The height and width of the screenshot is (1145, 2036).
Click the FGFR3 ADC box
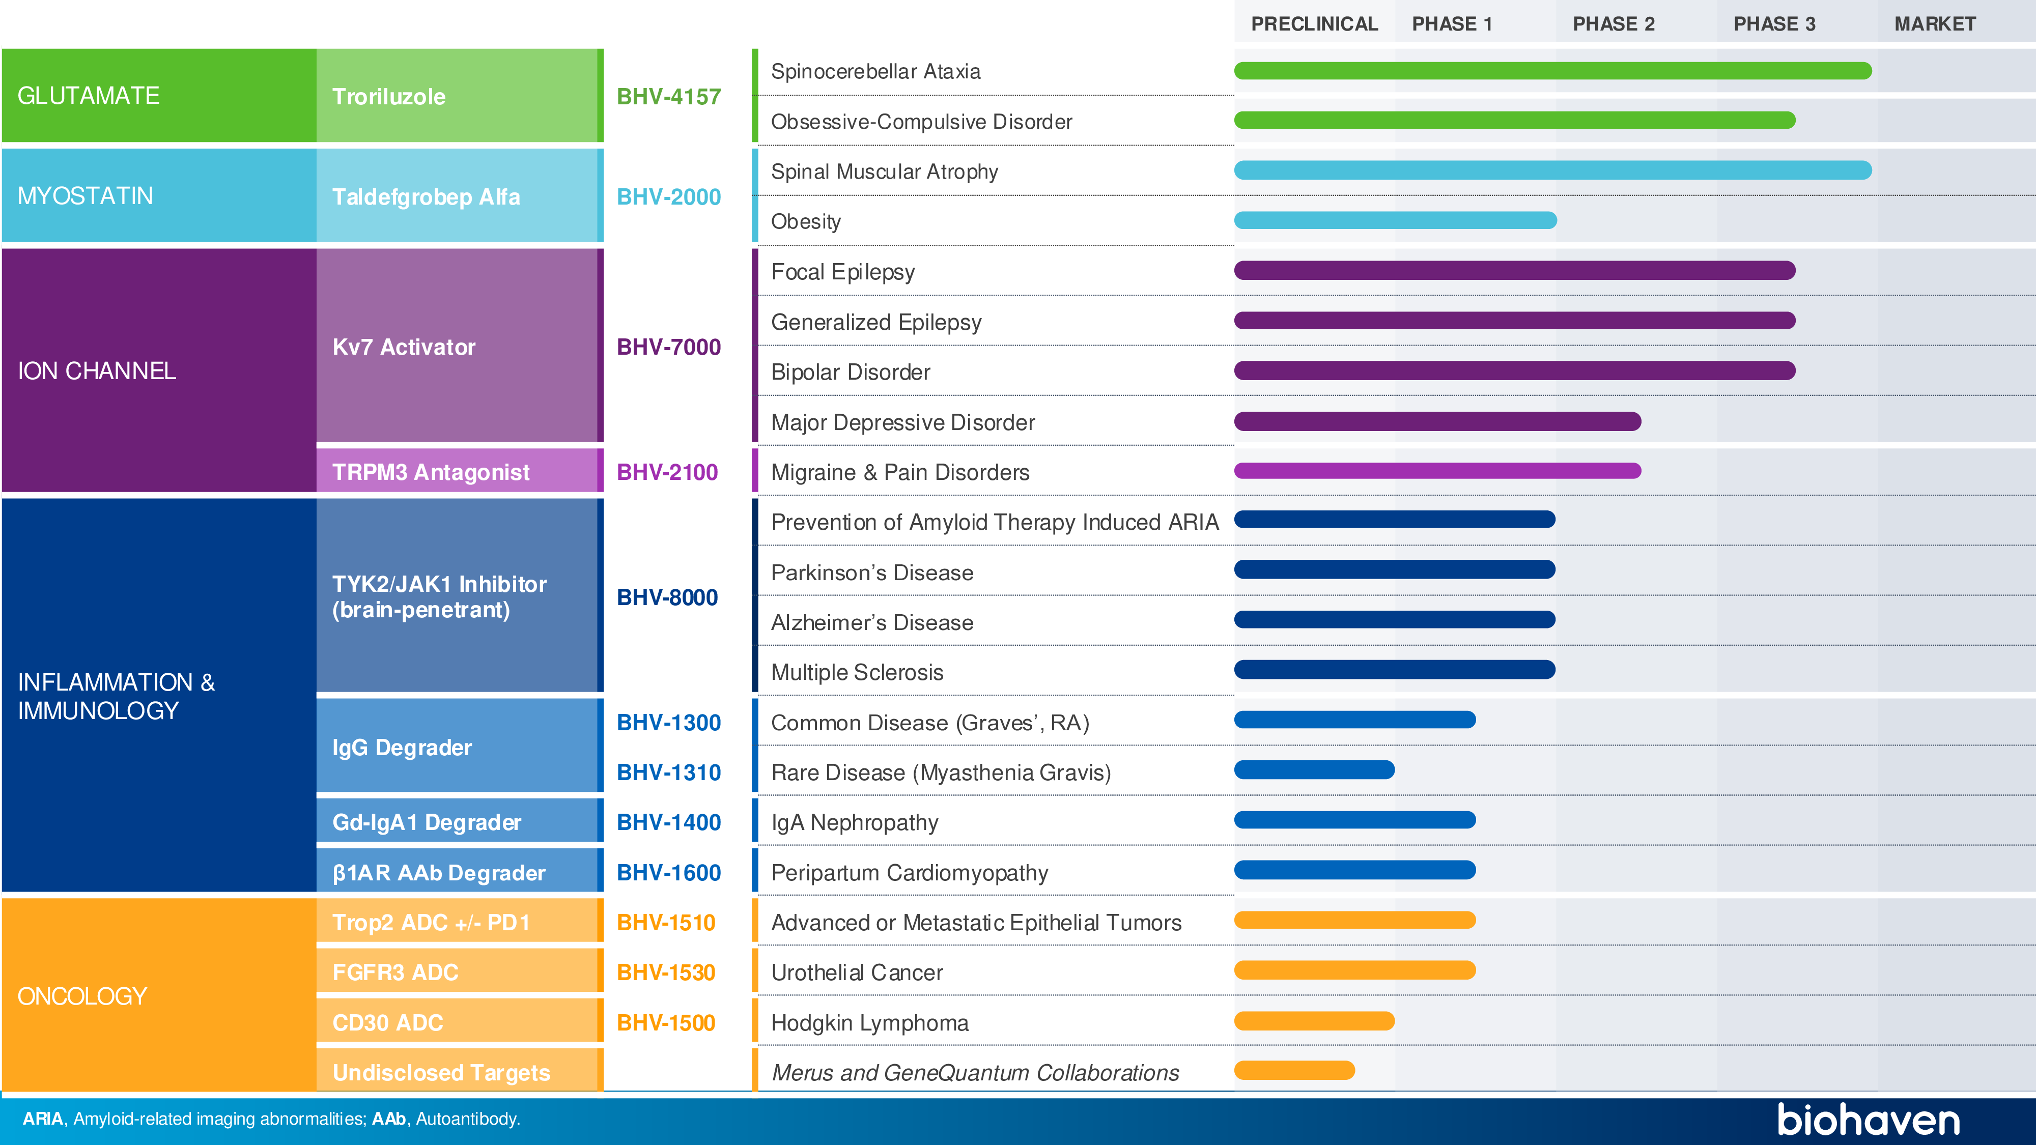click(460, 970)
